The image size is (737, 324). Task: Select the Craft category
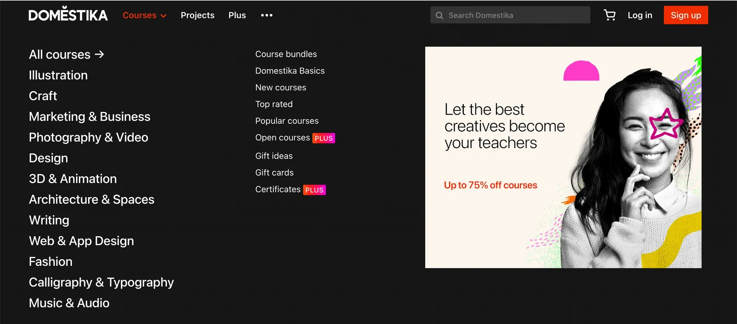43,96
